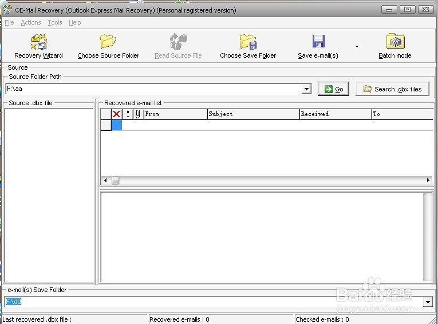The width and height of the screenshot is (438, 324).
Task: Click the preview pane vertical scrollbar
Action: [x=427, y=237]
